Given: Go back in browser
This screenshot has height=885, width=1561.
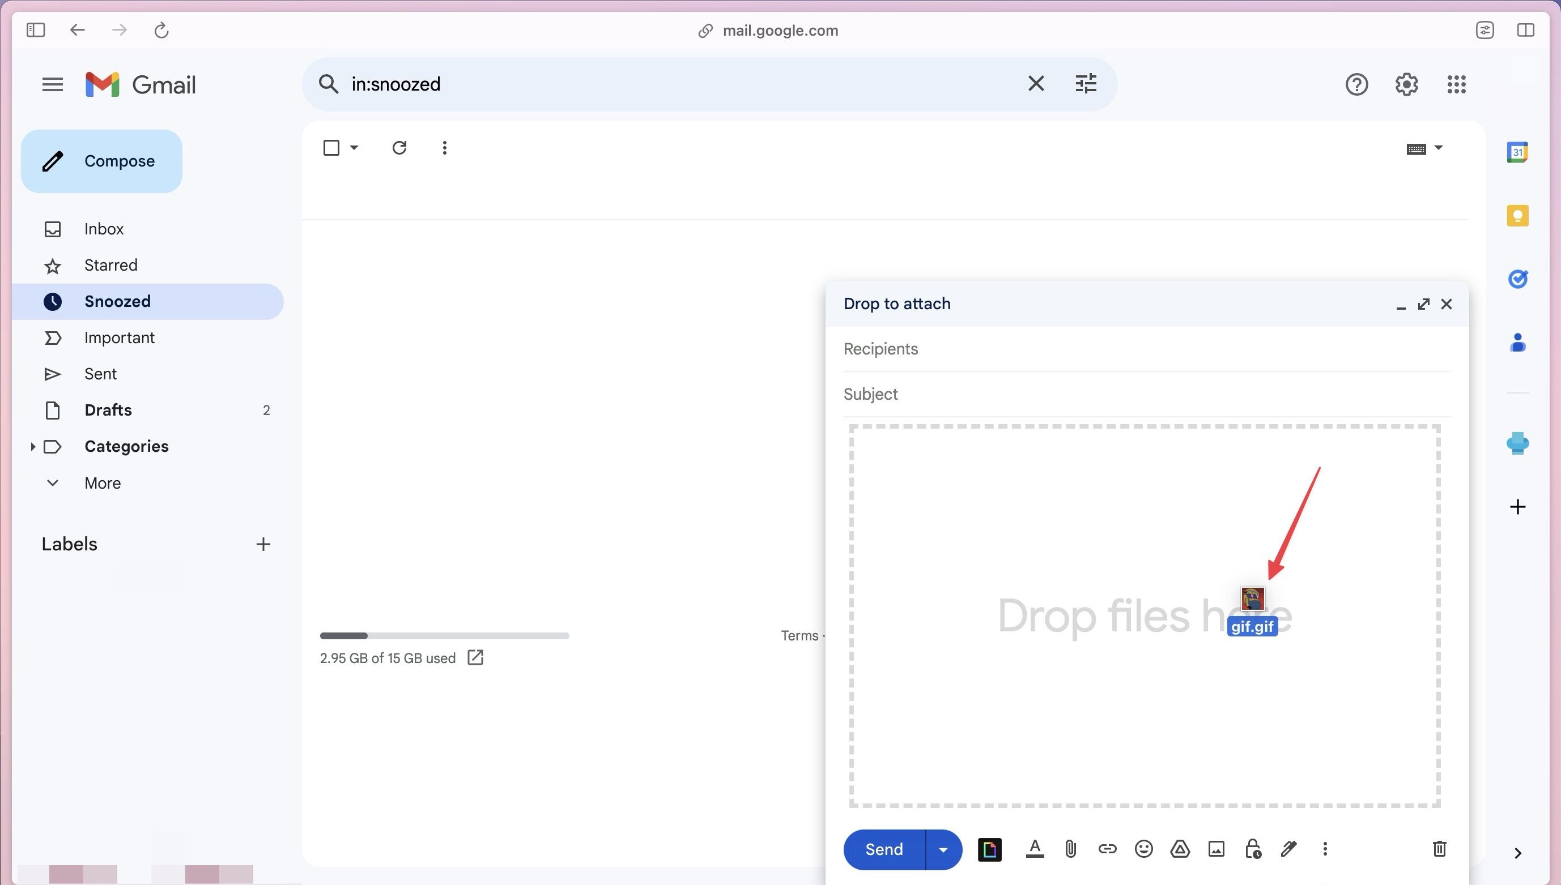Looking at the screenshot, I should [76, 30].
